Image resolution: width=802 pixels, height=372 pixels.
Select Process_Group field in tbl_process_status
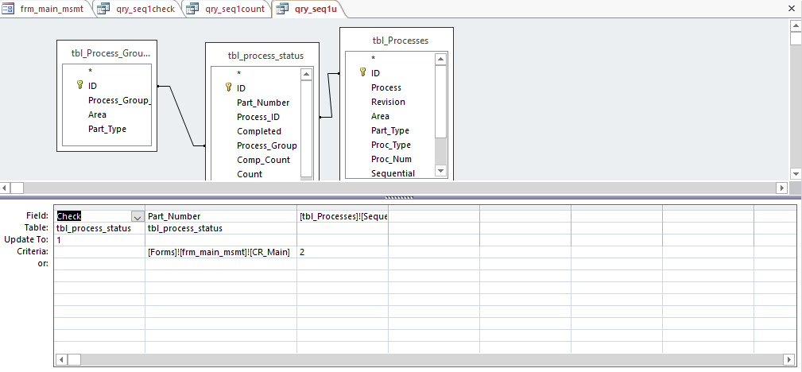tap(267, 145)
